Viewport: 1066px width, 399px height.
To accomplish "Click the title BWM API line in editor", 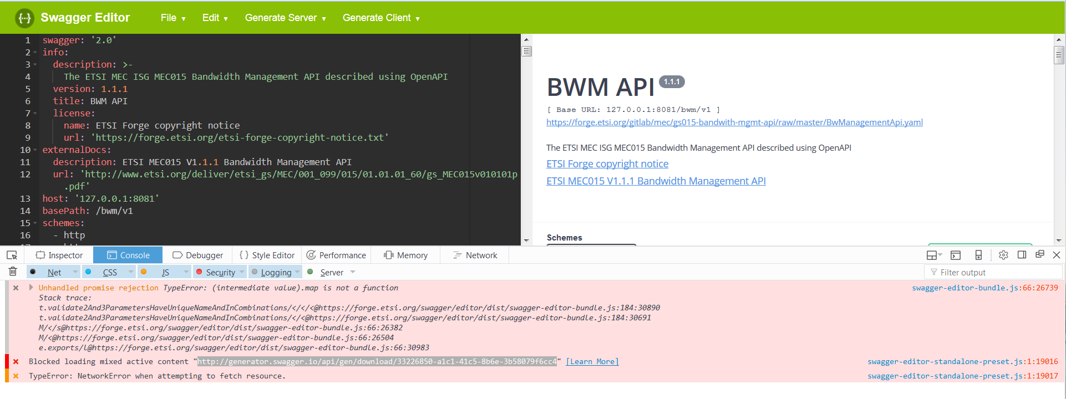I will (90, 101).
